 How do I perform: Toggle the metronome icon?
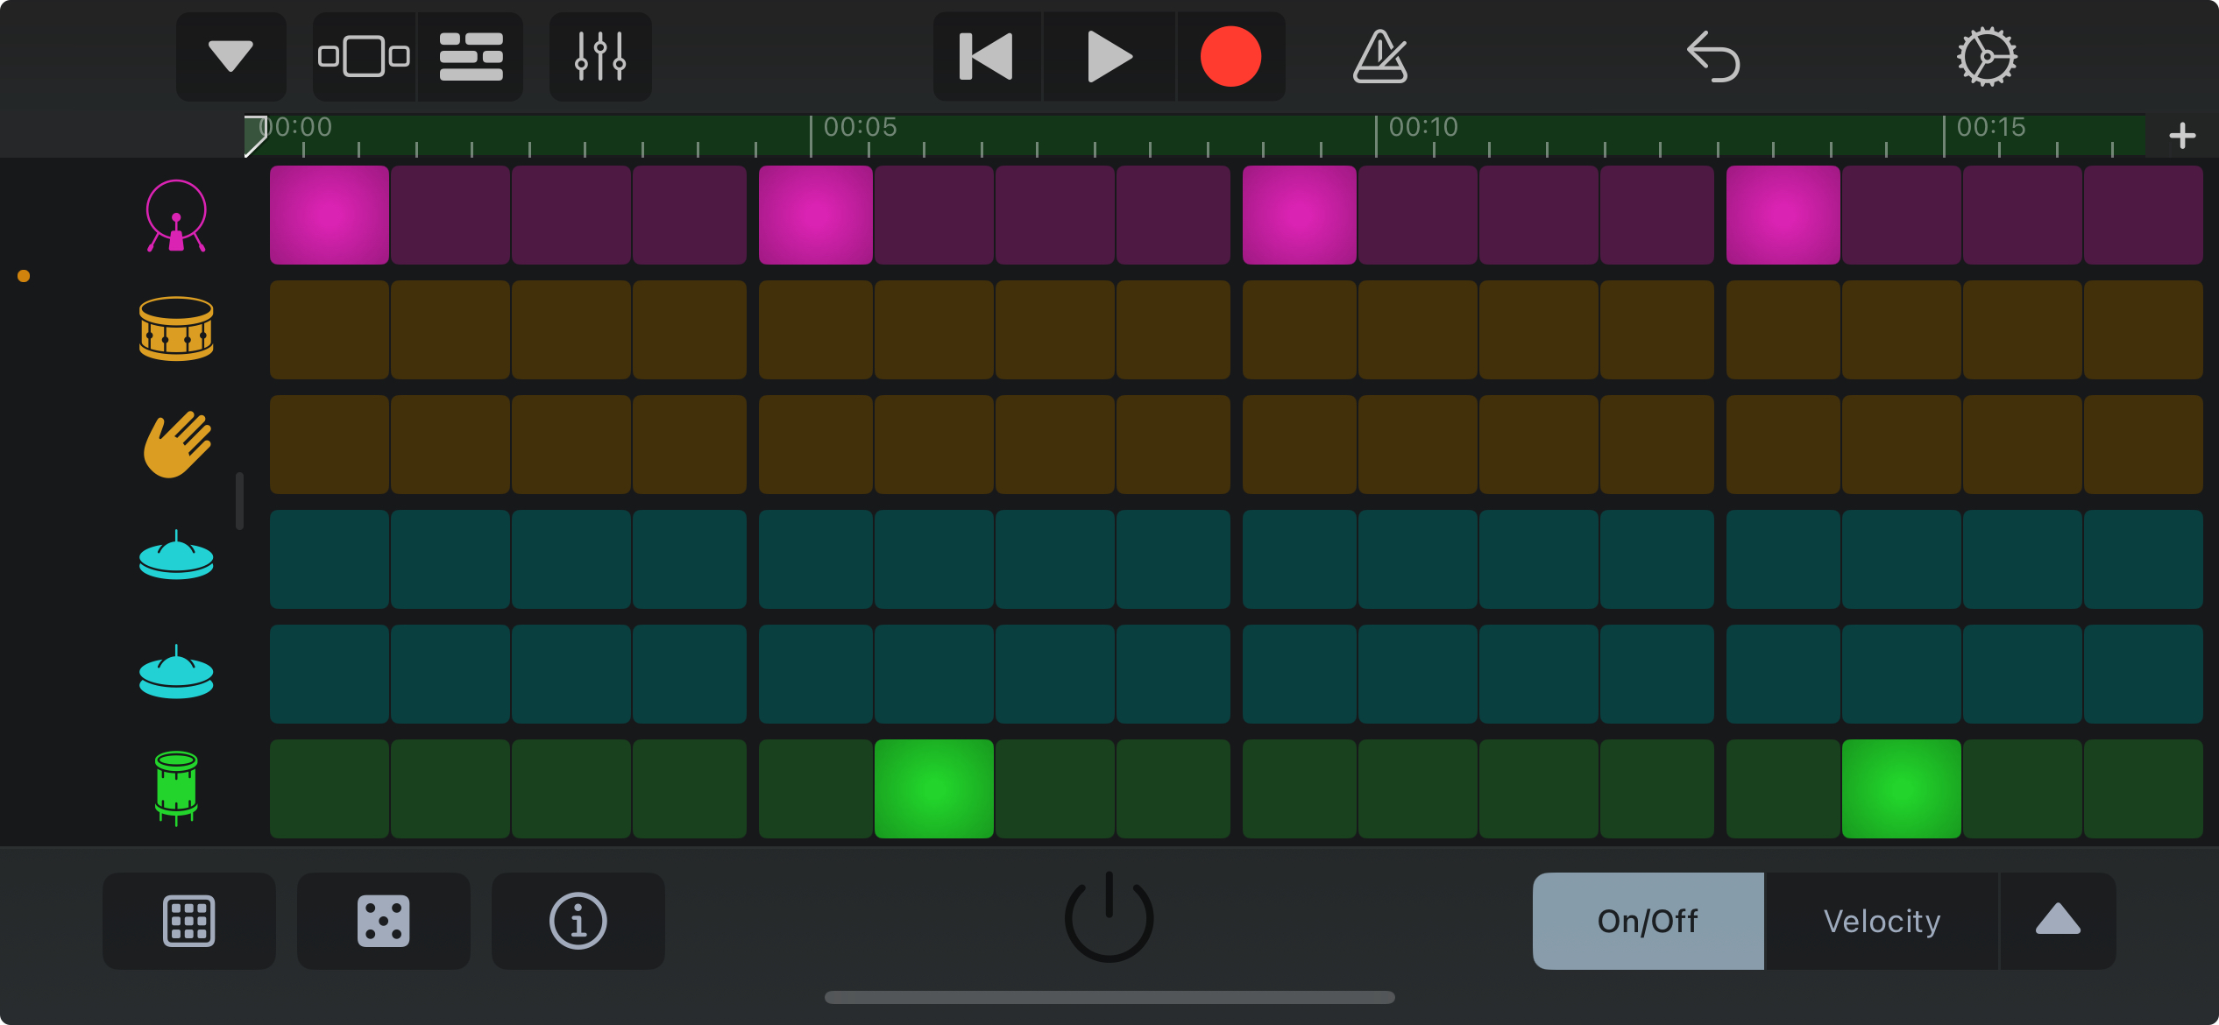click(1379, 57)
